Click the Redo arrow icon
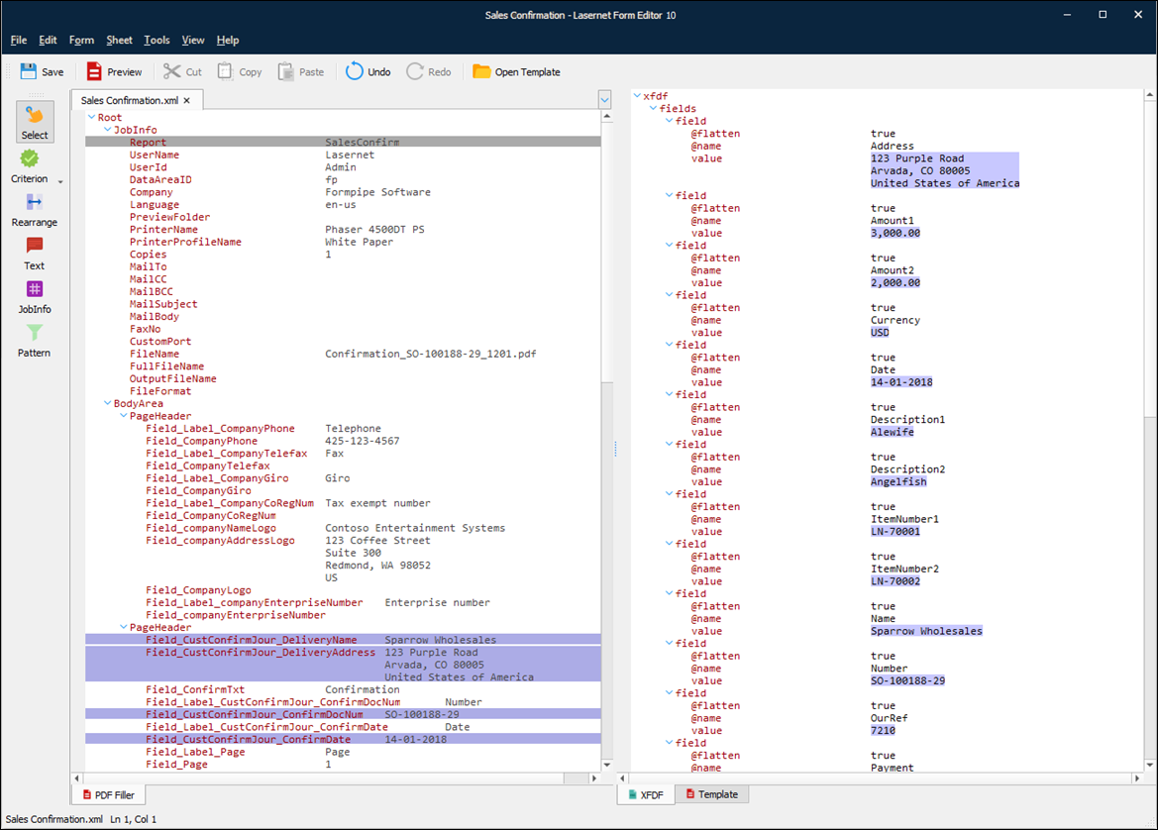1158x830 pixels. (x=415, y=71)
